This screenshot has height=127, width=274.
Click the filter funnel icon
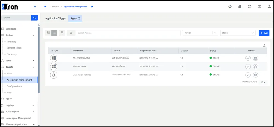[x=62, y=33]
